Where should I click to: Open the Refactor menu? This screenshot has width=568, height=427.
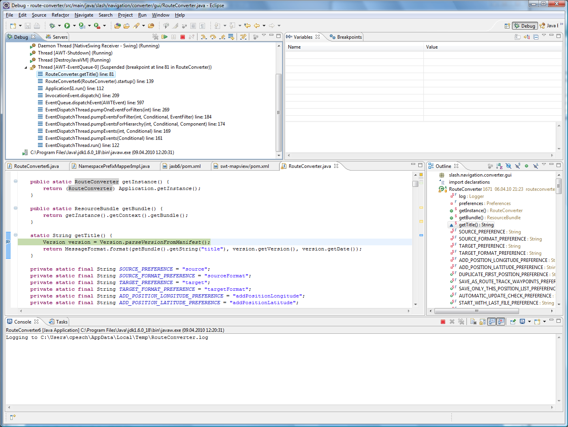(60, 15)
